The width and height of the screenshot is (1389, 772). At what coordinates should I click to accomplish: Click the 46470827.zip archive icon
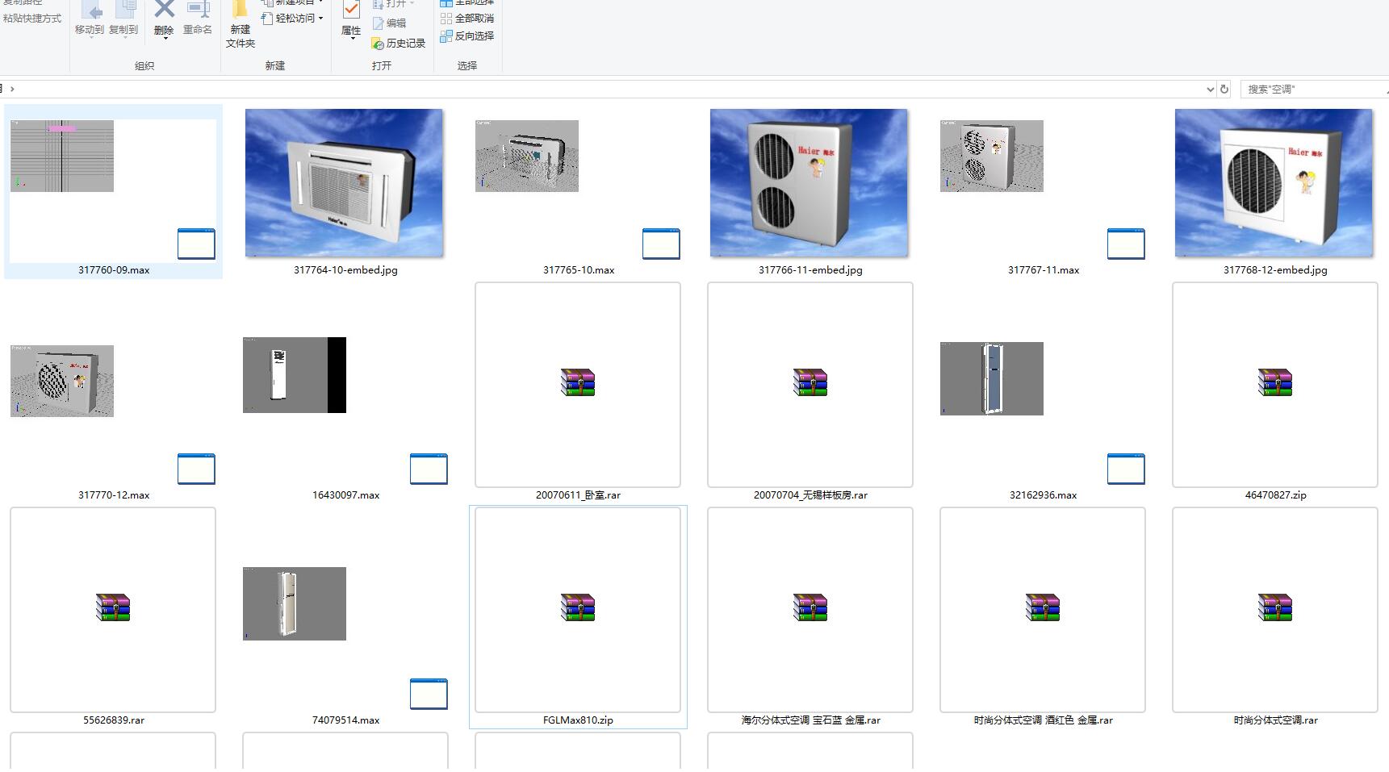[x=1275, y=382]
